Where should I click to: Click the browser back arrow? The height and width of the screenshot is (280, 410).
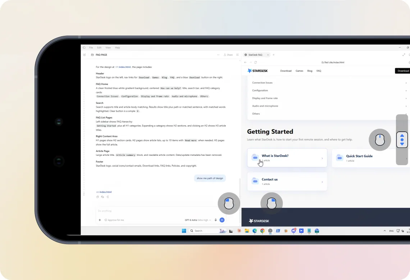pyautogui.click(x=245, y=62)
